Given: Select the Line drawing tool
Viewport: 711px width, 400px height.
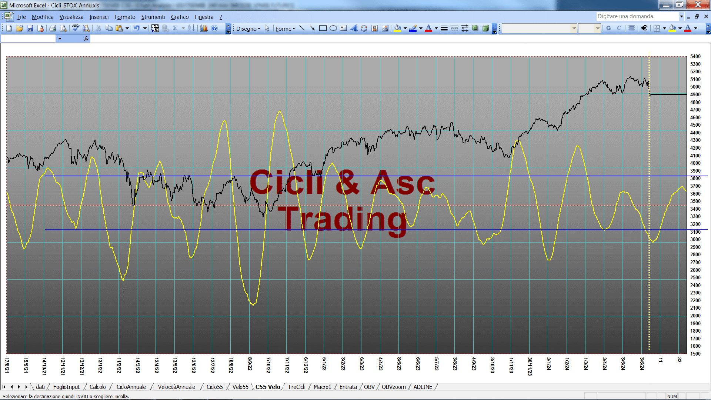Looking at the screenshot, I should pos(302,28).
